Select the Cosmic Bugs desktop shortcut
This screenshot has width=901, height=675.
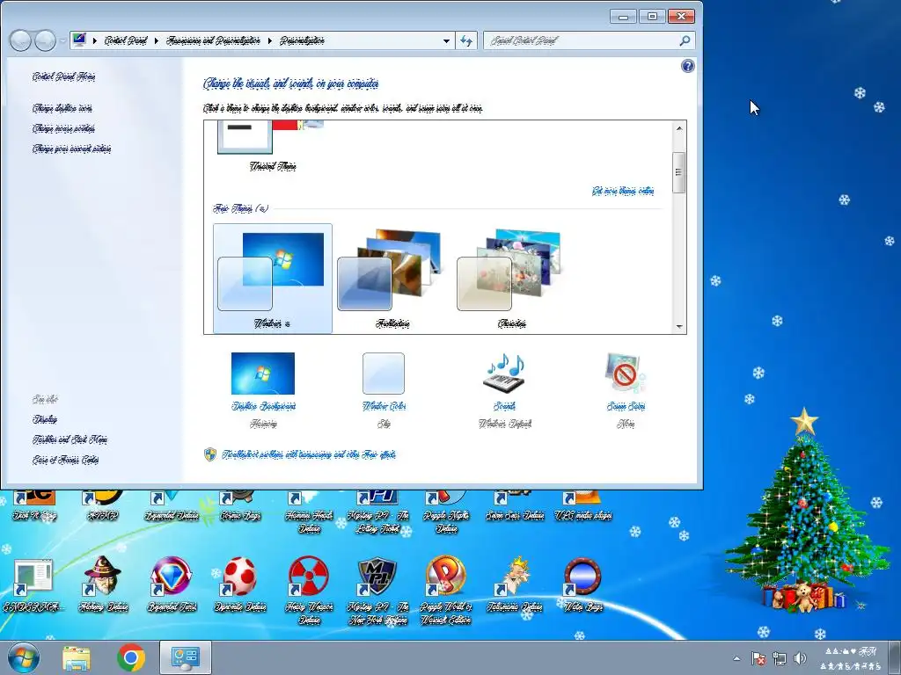240,507
